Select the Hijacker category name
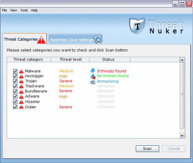 click(x=32, y=102)
